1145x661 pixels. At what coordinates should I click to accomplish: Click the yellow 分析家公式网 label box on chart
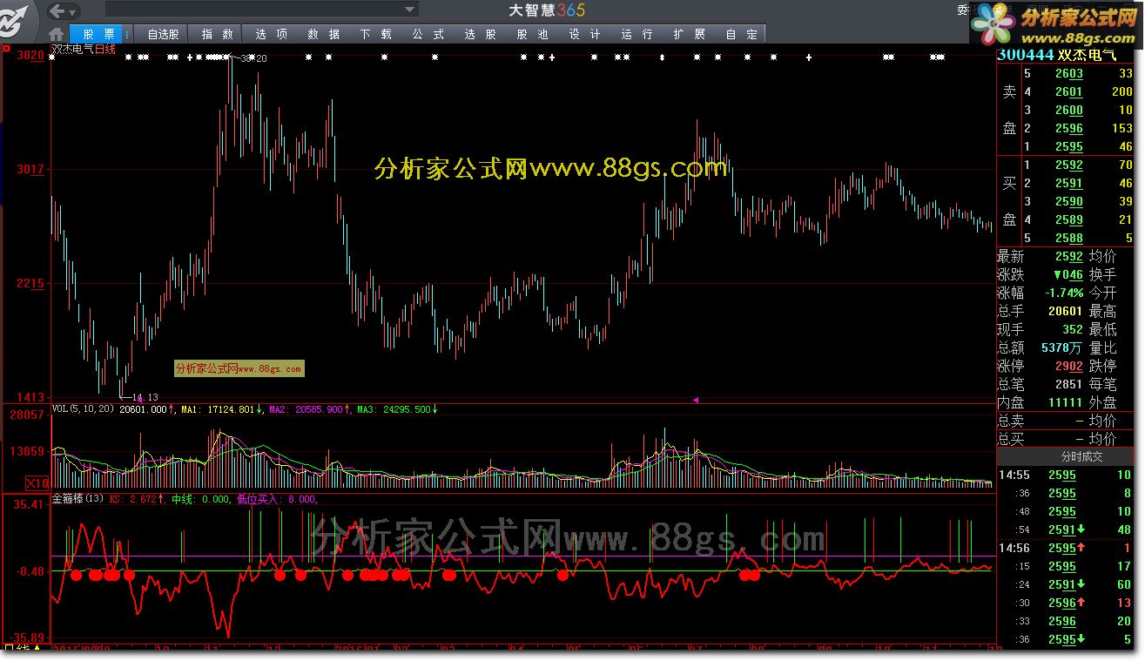click(239, 368)
